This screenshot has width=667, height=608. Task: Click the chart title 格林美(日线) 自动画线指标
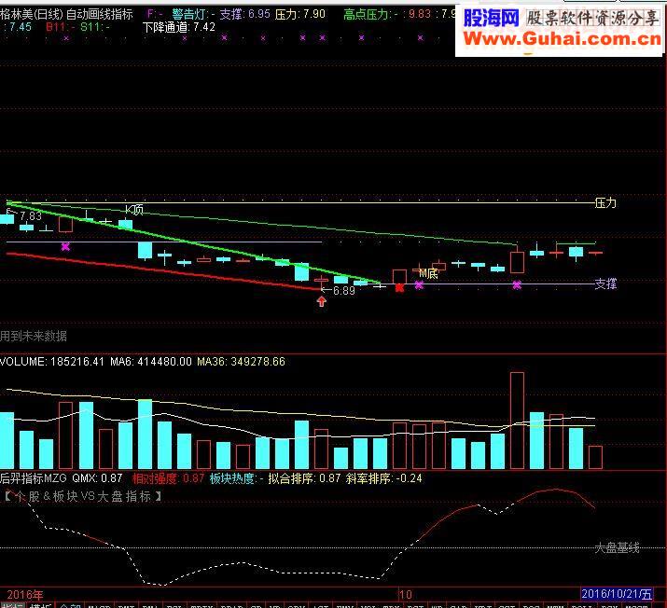coord(66,15)
